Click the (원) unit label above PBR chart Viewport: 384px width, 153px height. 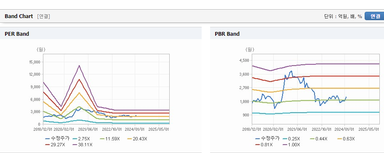[x=250, y=50]
